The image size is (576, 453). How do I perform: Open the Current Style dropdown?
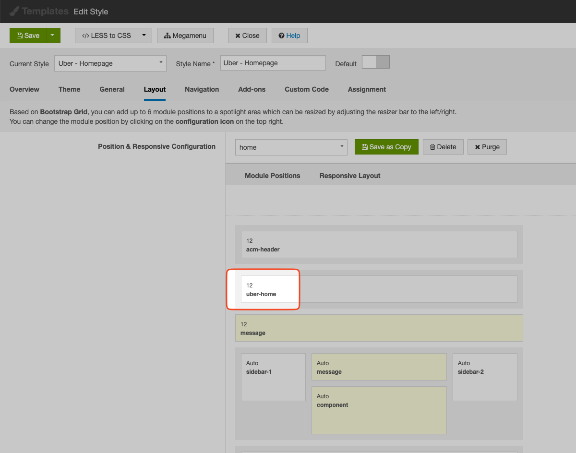click(x=110, y=63)
